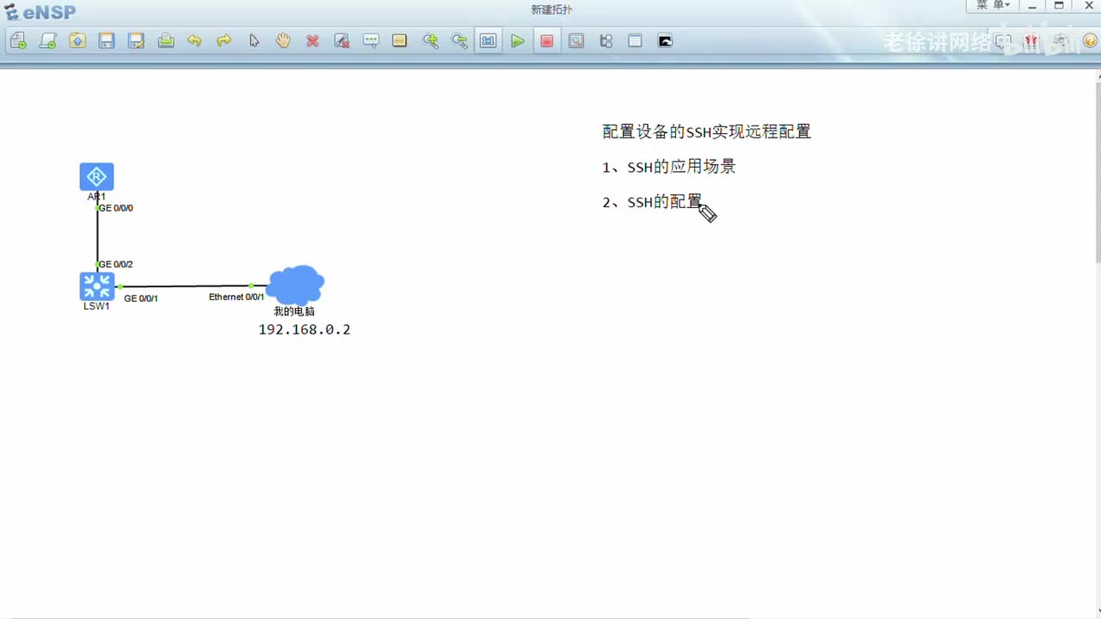Open the Huawei official site icon

[1031, 40]
